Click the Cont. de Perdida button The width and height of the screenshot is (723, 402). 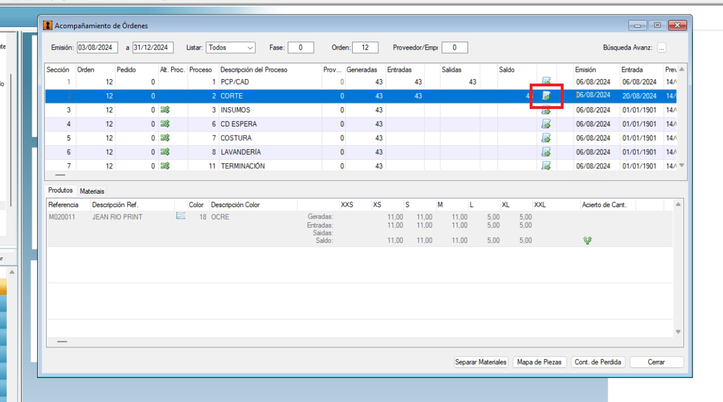pos(598,362)
